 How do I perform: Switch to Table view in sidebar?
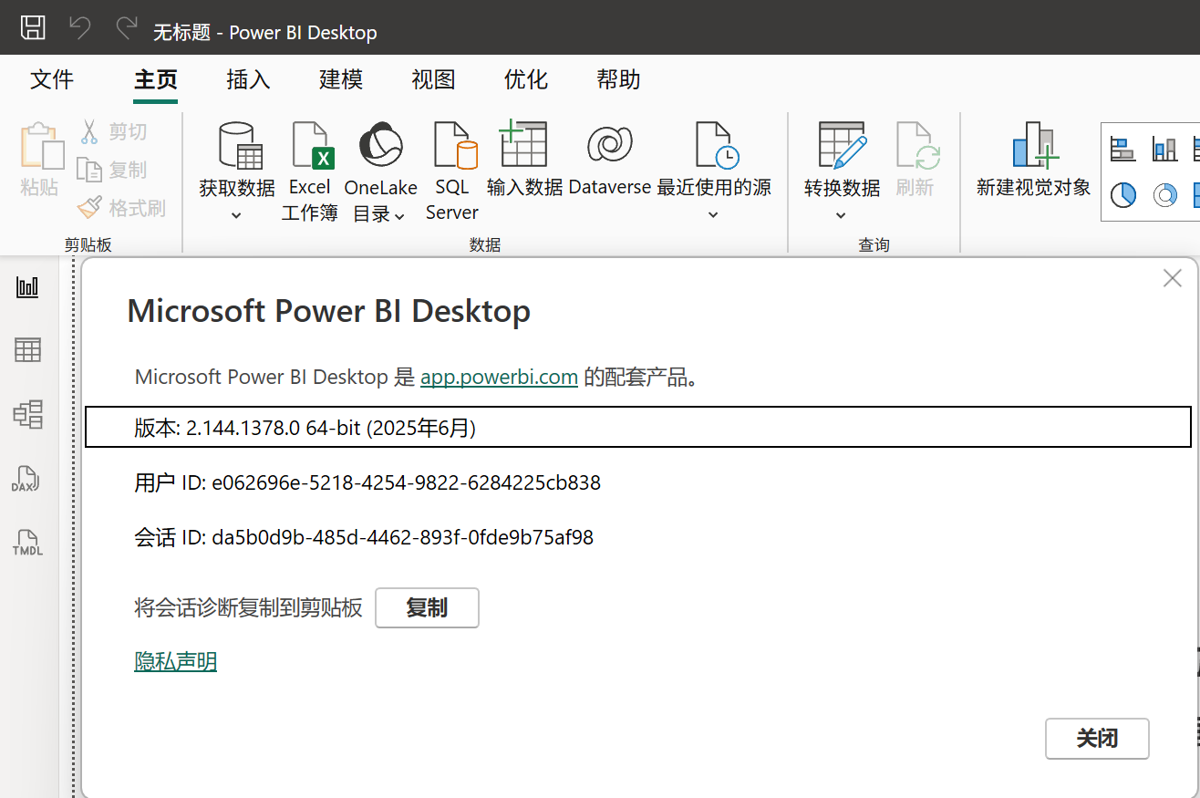(28, 350)
